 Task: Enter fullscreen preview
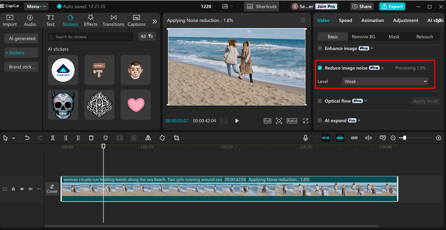(306, 121)
